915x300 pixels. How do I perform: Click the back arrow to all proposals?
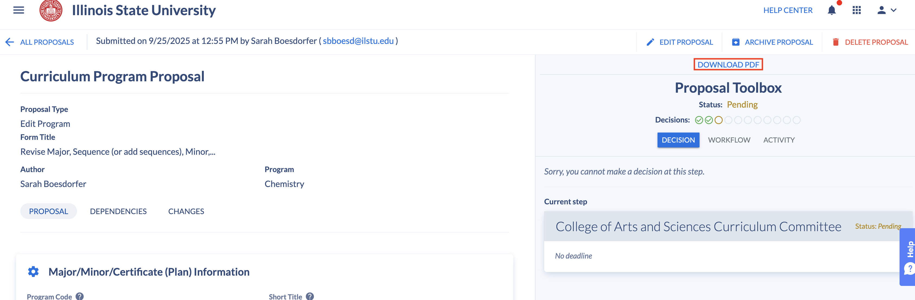click(x=9, y=42)
